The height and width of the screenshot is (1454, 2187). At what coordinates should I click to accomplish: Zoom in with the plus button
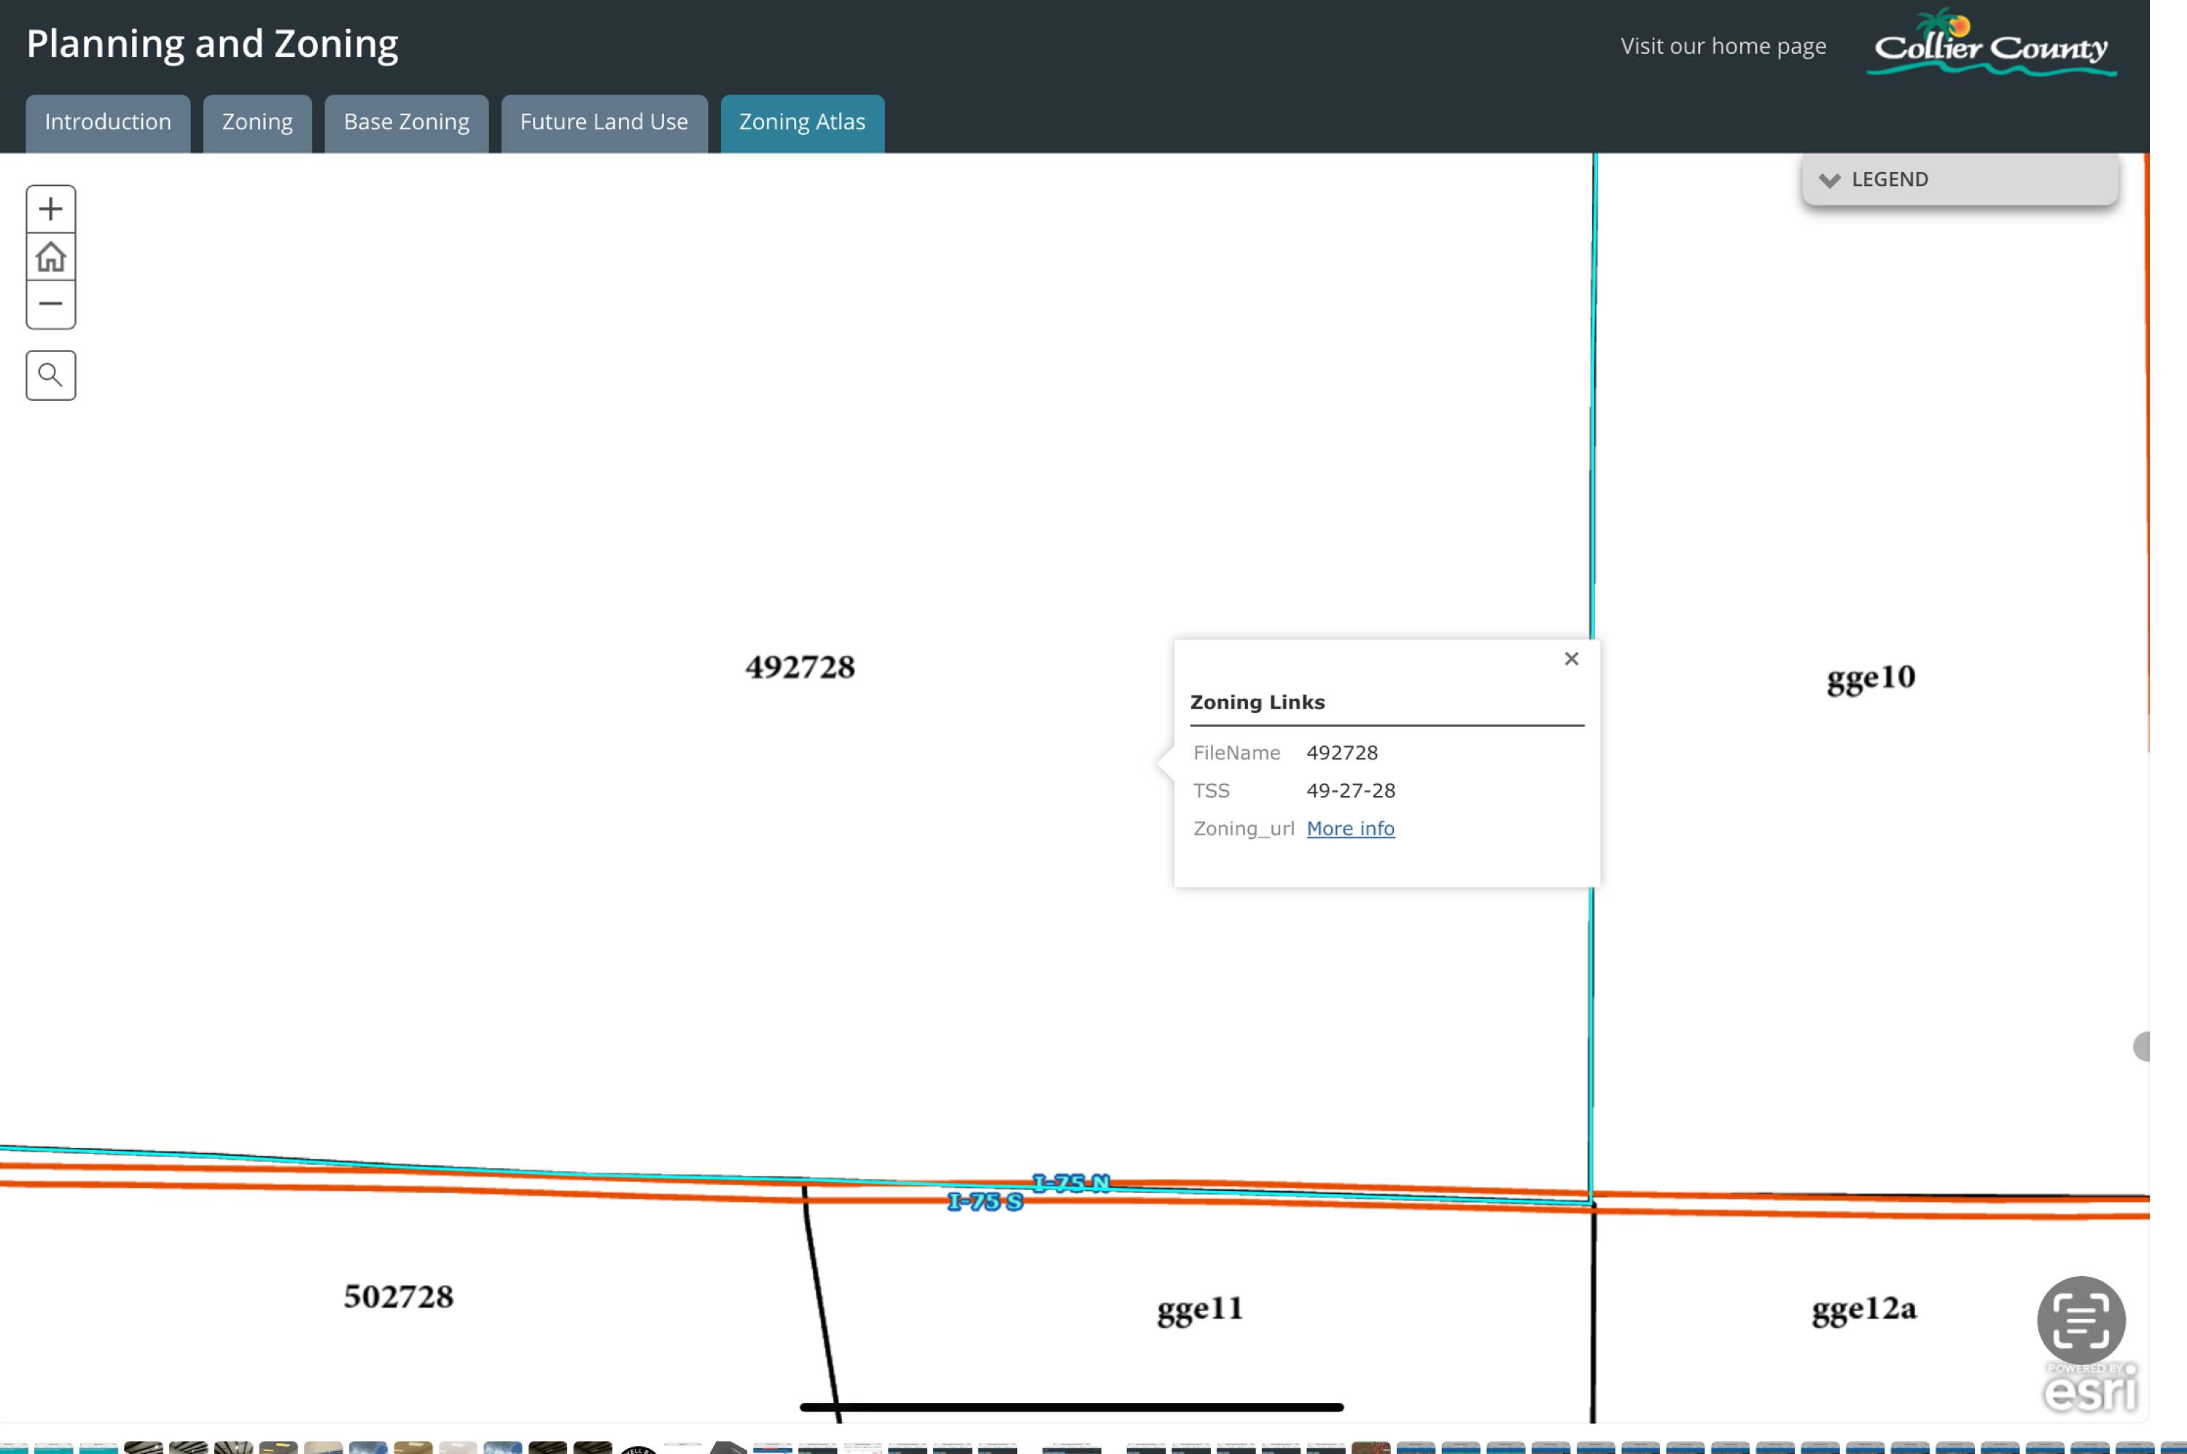[51, 208]
